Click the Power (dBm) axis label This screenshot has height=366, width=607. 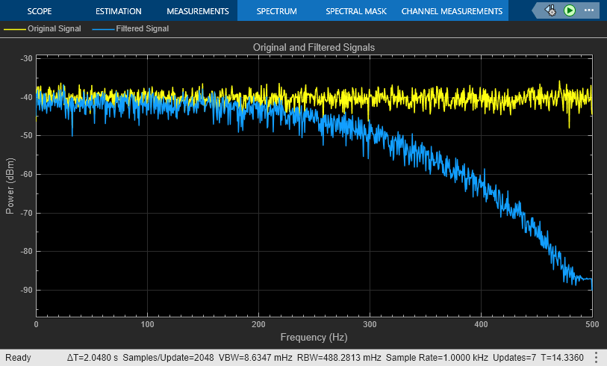[x=10, y=186]
